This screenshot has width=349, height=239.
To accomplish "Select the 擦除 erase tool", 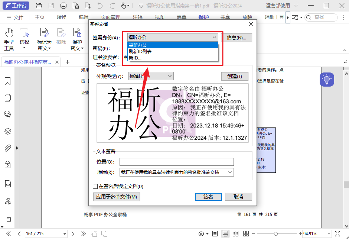I will point(61,35).
